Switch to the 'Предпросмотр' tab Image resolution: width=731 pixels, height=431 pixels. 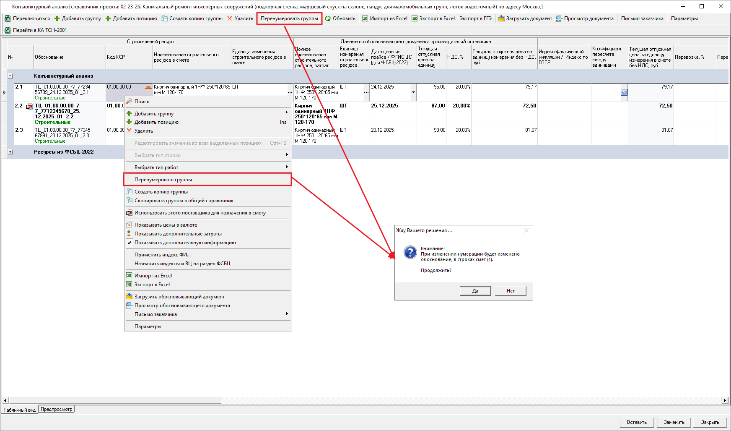(57, 409)
